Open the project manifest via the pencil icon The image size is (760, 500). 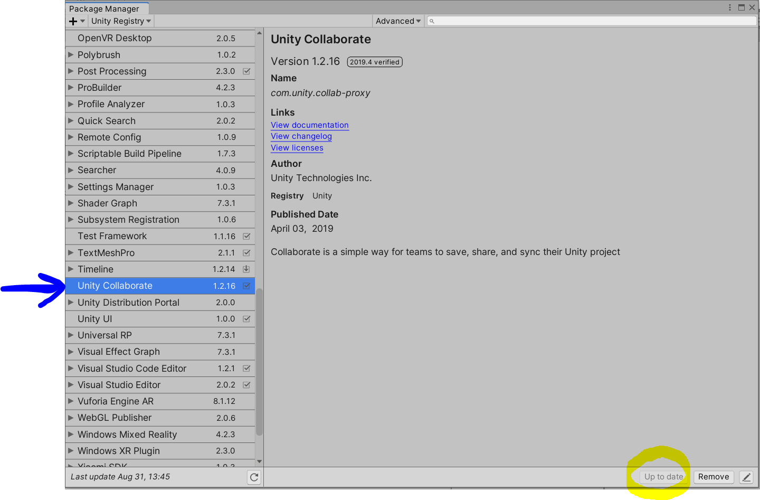[746, 477]
